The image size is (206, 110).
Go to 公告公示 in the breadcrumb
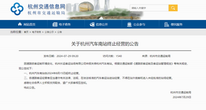pos(49,32)
